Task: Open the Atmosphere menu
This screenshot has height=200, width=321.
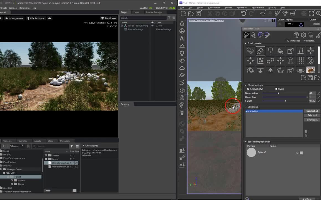Action: [x=214, y=7]
